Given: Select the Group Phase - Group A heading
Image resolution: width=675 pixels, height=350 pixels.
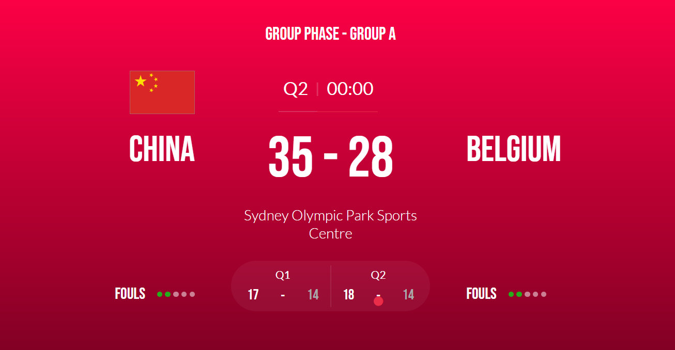Looking at the screenshot, I should tap(331, 34).
